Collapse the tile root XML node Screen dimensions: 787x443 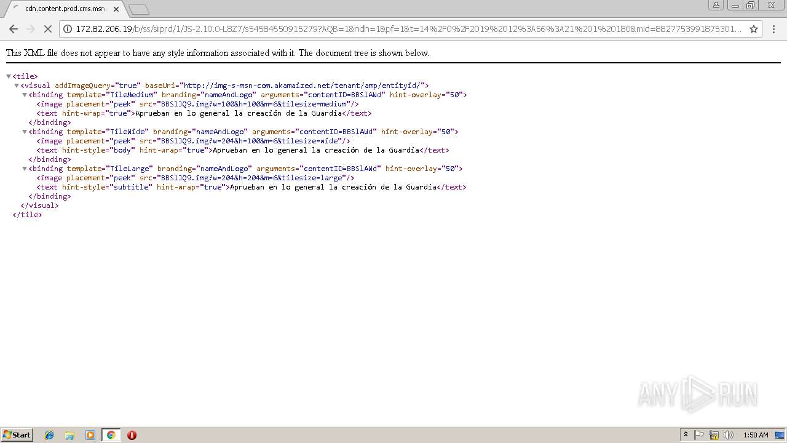tap(9, 76)
